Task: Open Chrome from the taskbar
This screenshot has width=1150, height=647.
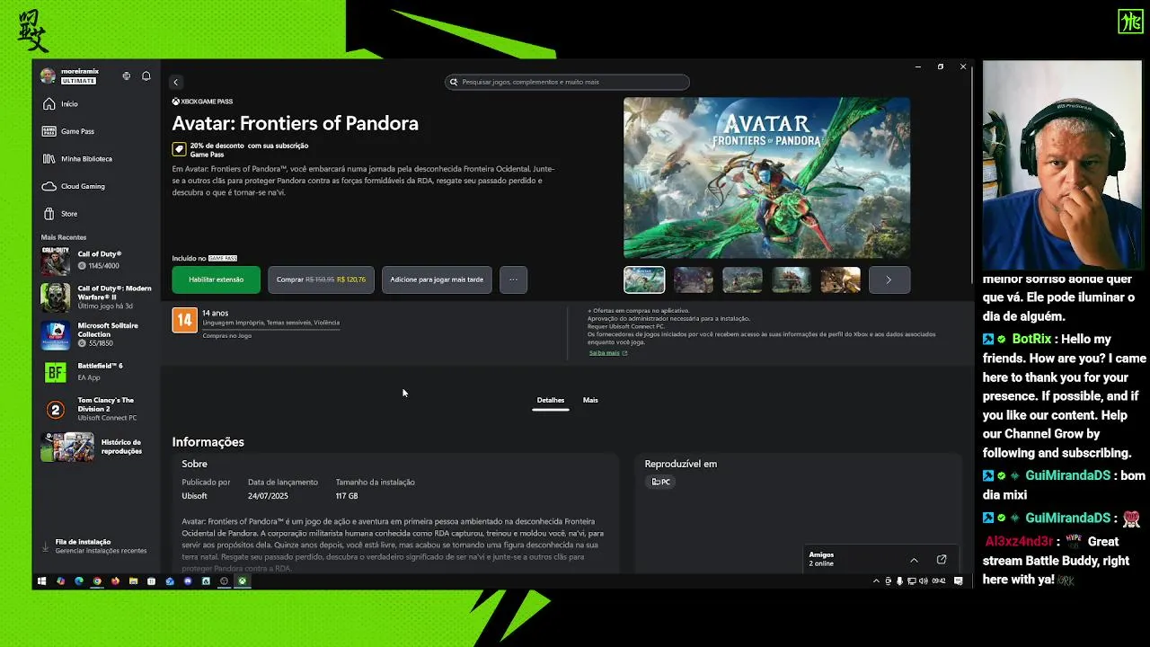Action: pos(97,581)
